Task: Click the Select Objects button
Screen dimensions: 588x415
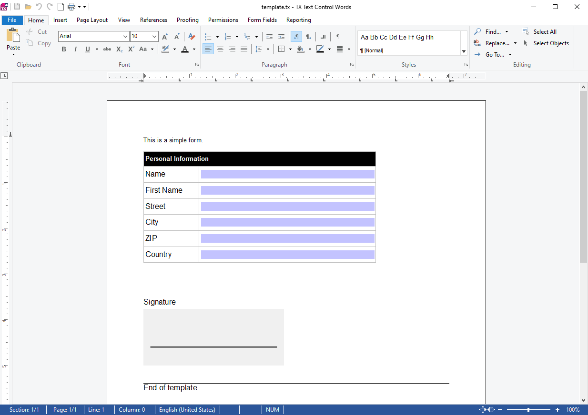Action: click(x=545, y=43)
